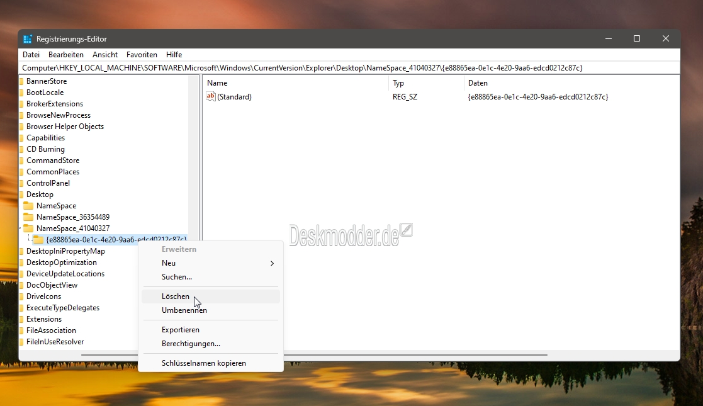Click the {e88865ea-0e1c-4e20-9aa6-edcd0212c87c} data cell
Image resolution: width=703 pixels, height=406 pixels.
coord(538,96)
